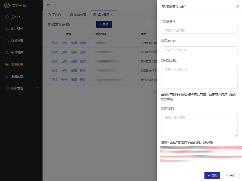Click the 操作 column header
The image size is (242, 181).
pyautogui.click(x=69, y=34)
